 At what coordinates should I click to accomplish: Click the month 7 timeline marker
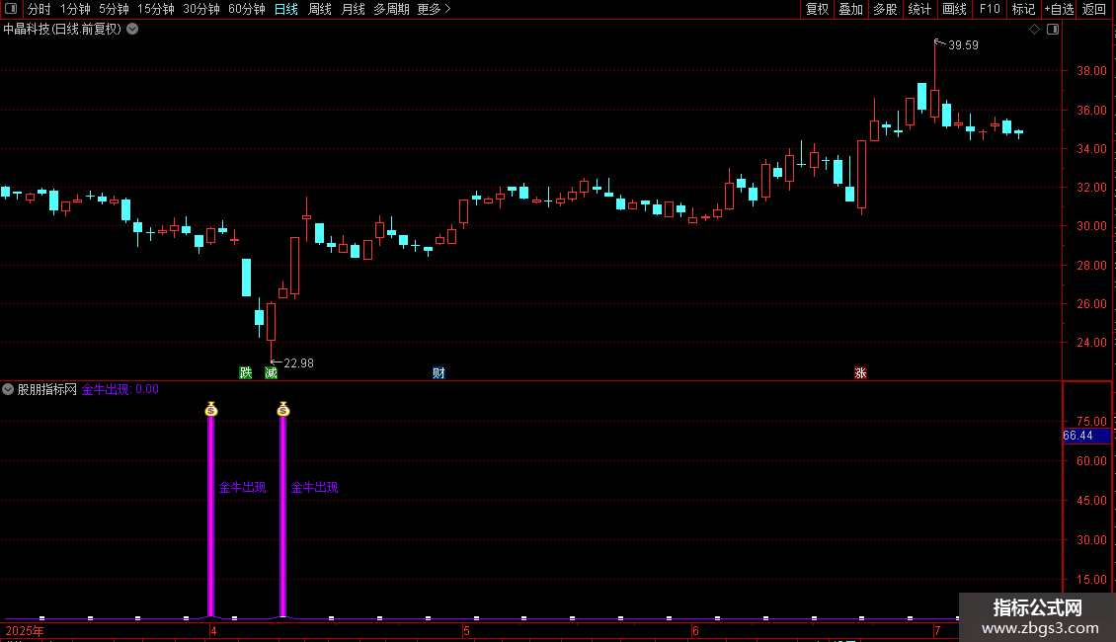[937, 631]
